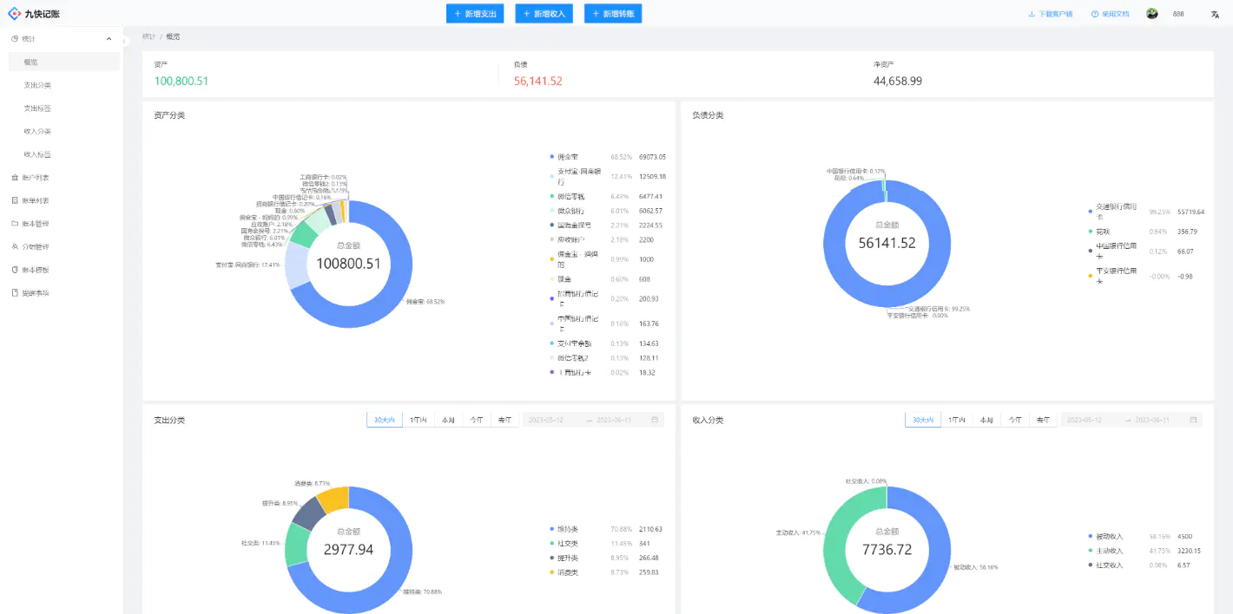
Task: Click the user avatar at top right
Action: (1151, 13)
